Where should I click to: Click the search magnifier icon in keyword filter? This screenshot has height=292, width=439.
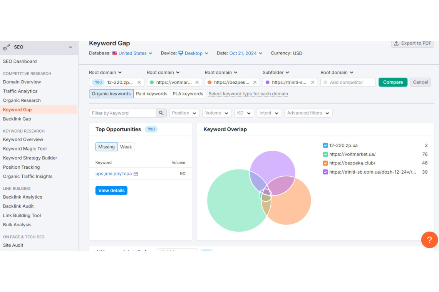point(161,113)
